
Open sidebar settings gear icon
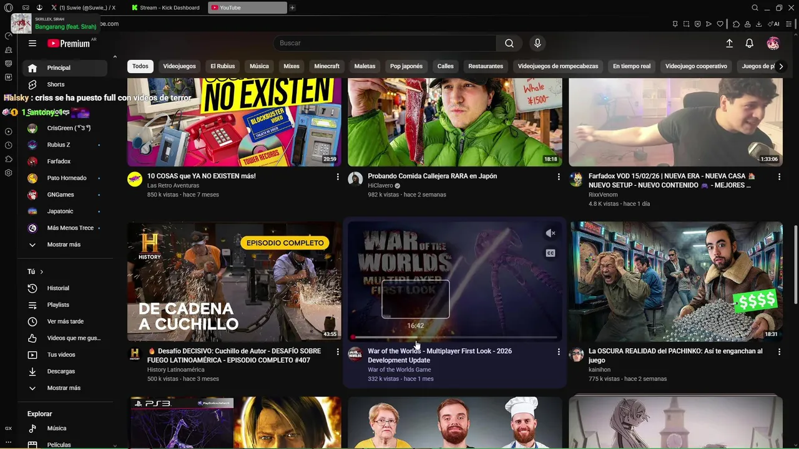point(8,173)
